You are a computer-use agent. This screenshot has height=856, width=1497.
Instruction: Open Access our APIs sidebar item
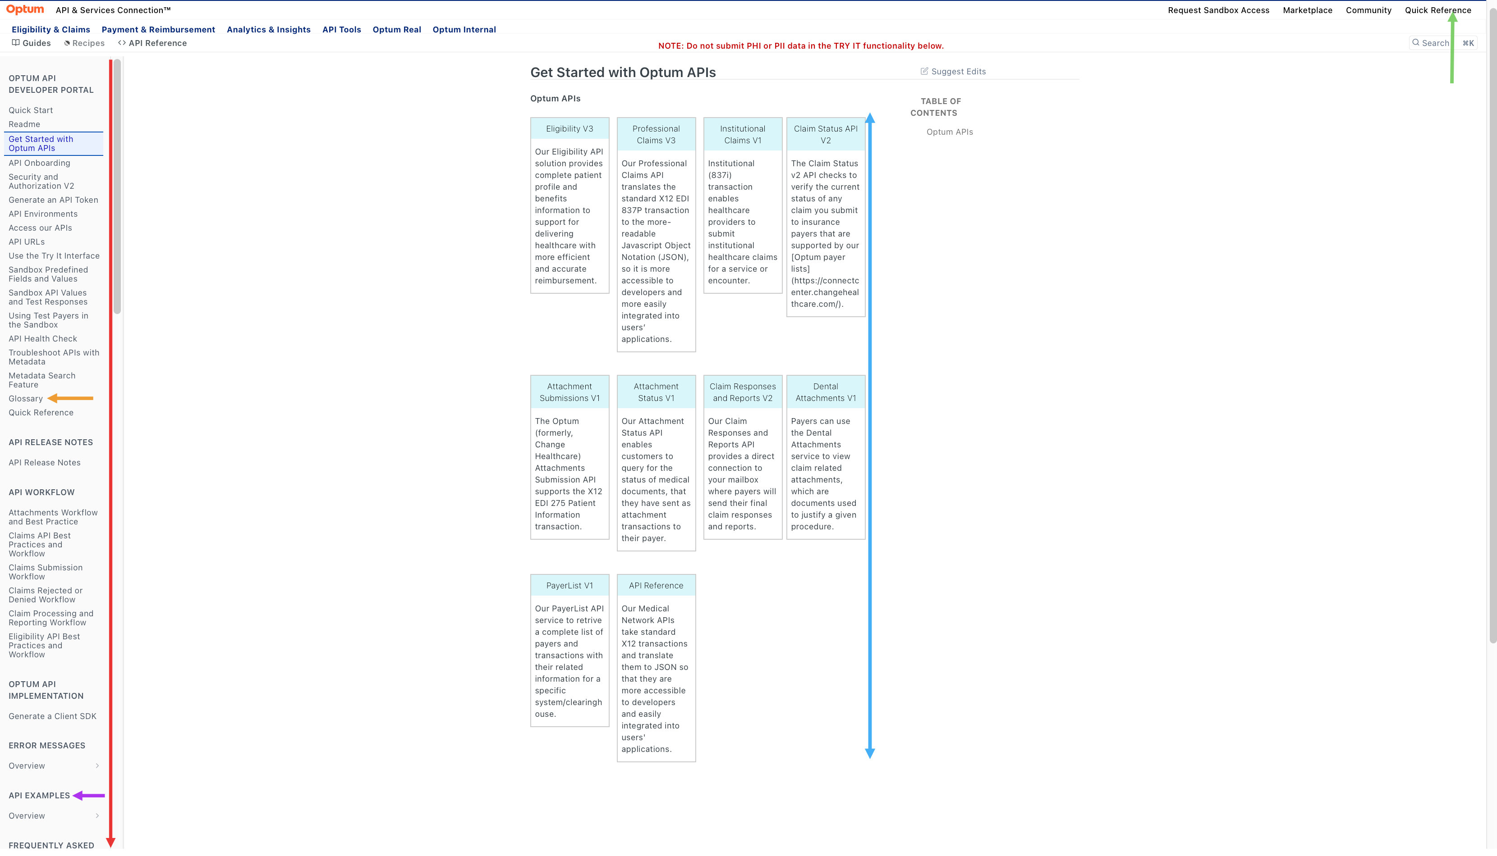(40, 228)
